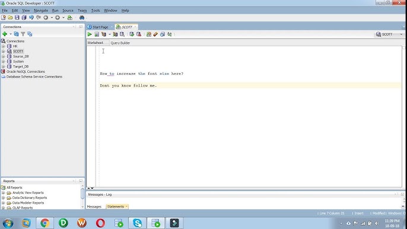Screen dimensions: 407x229
Task: Open Chrome from the taskbar
Action: tap(44, 223)
